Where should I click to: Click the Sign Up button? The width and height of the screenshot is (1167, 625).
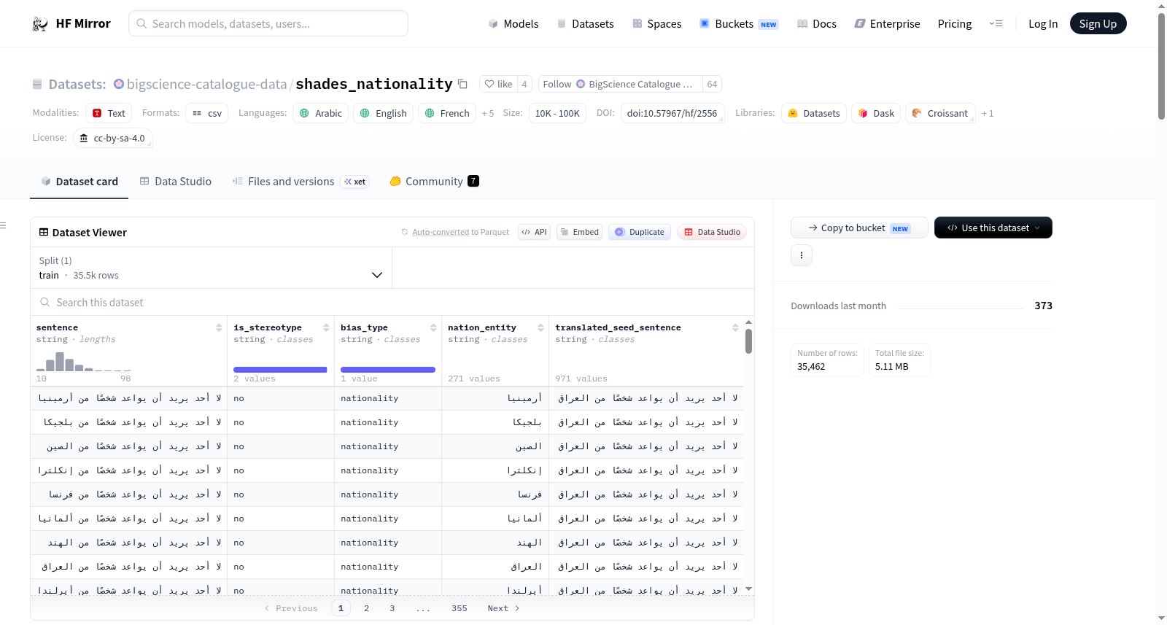pos(1098,24)
